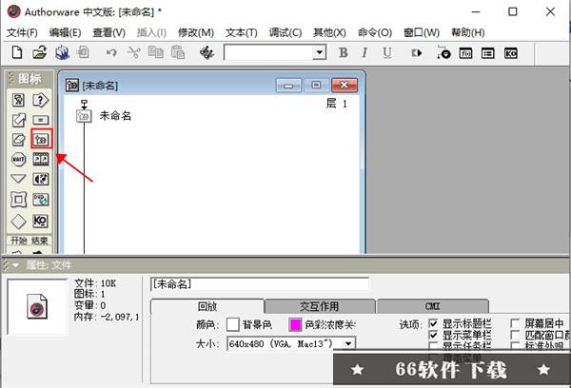Click the Open file toolbar icon
The image size is (571, 388).
click(x=39, y=52)
